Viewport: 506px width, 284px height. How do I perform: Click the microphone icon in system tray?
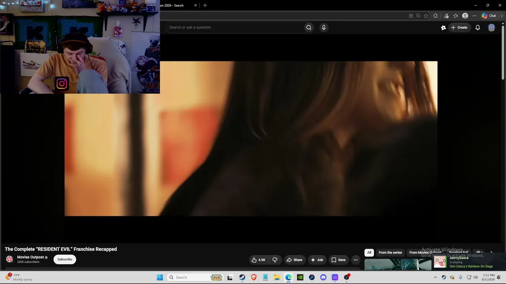(461, 277)
